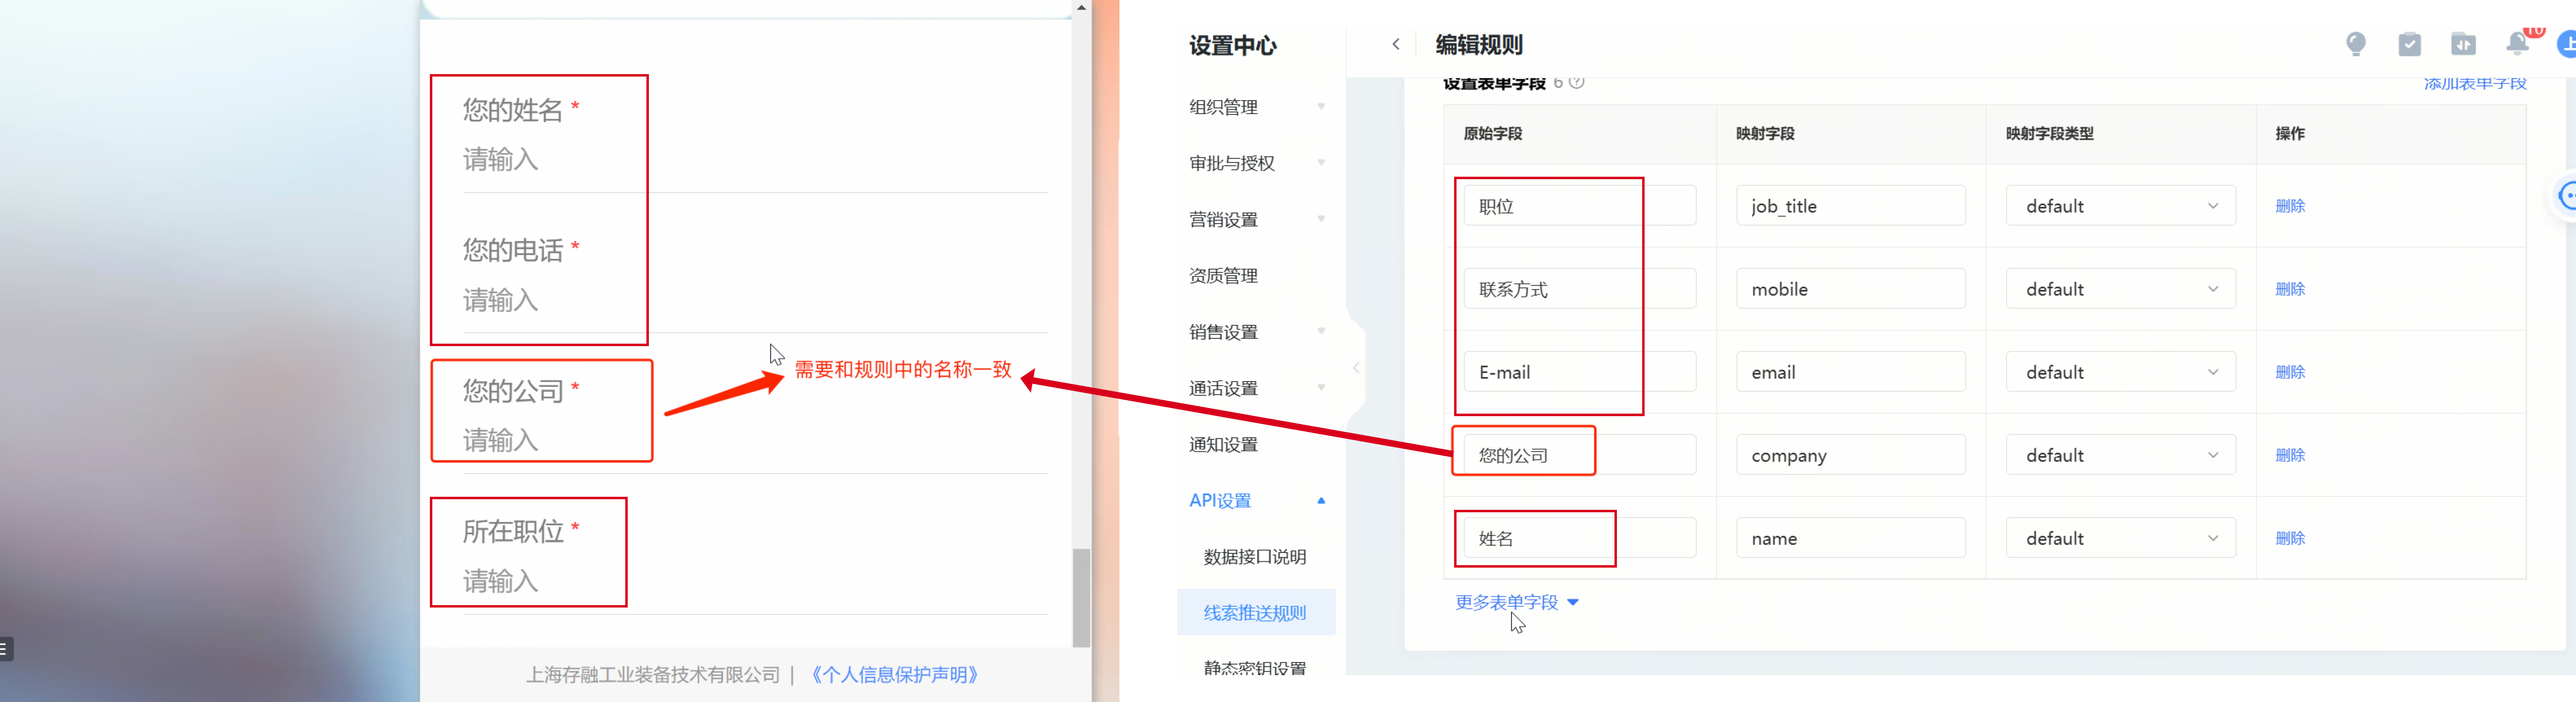The image size is (2576, 702).
Task: Click 您的电话 input in form preview
Action: tap(755, 300)
